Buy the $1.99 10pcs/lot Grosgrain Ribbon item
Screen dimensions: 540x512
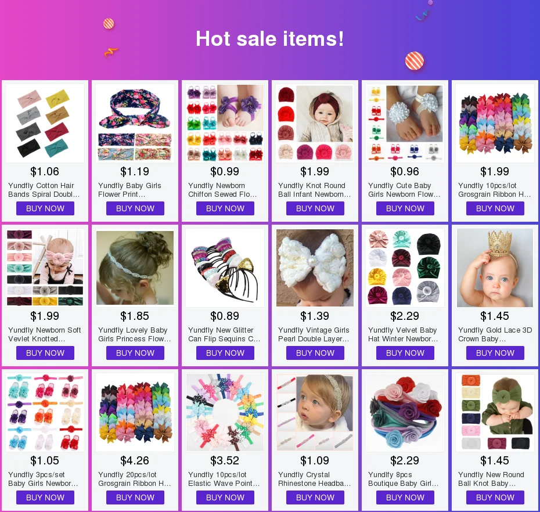(x=495, y=208)
